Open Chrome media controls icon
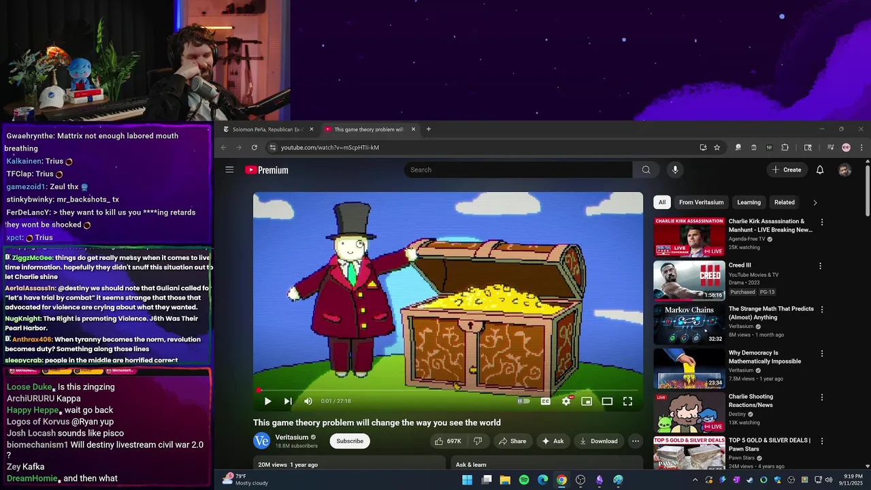The width and height of the screenshot is (871, 490). pos(830,147)
